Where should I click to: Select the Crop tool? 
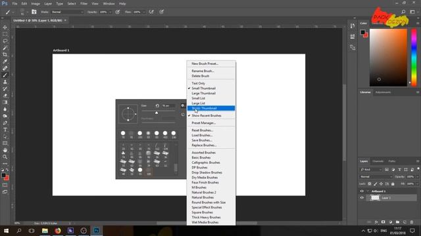coord(5,54)
